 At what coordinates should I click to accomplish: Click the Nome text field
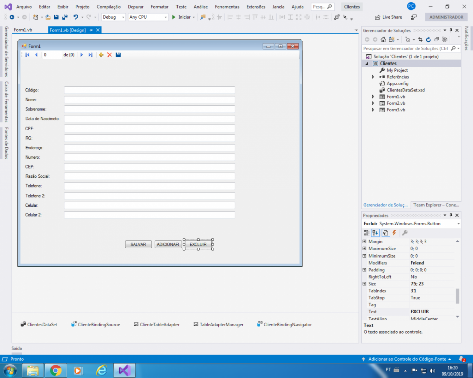pos(149,99)
